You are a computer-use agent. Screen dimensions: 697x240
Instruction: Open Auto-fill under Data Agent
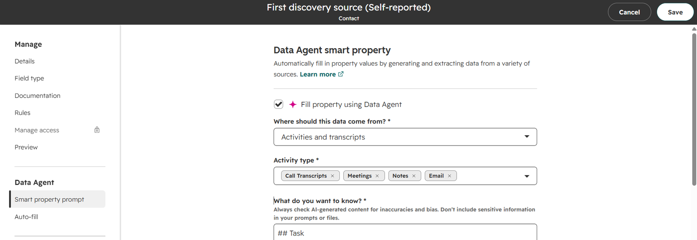click(26, 217)
